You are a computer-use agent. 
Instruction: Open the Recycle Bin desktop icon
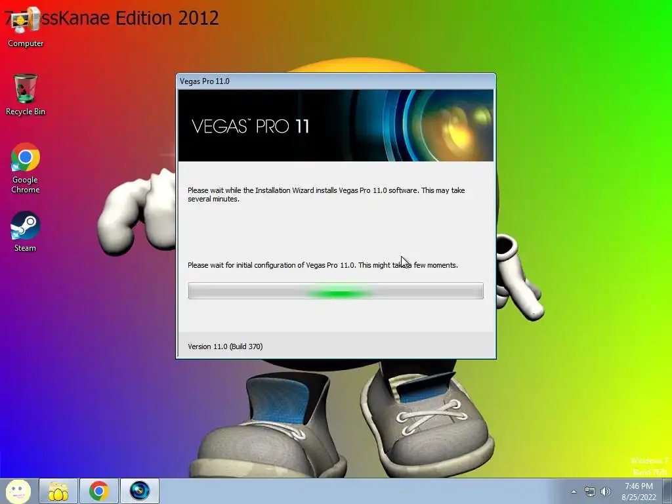(x=26, y=94)
